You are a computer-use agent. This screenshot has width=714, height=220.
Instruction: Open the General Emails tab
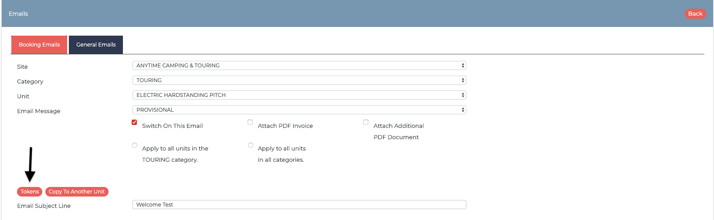[96, 45]
